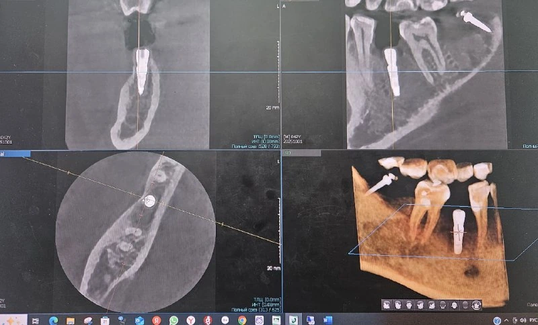This screenshot has width=538, height=325.
Task: Expand hidden system tray icons chevron
Action: click(x=506, y=320)
